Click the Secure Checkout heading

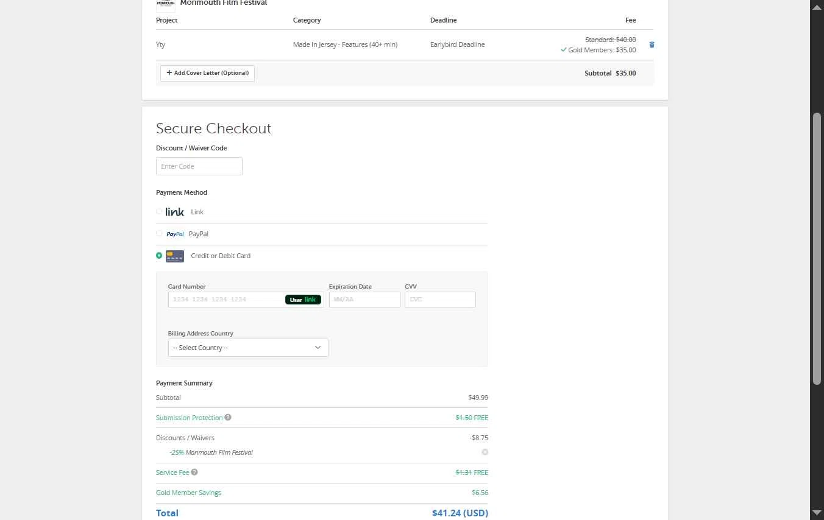pos(213,128)
